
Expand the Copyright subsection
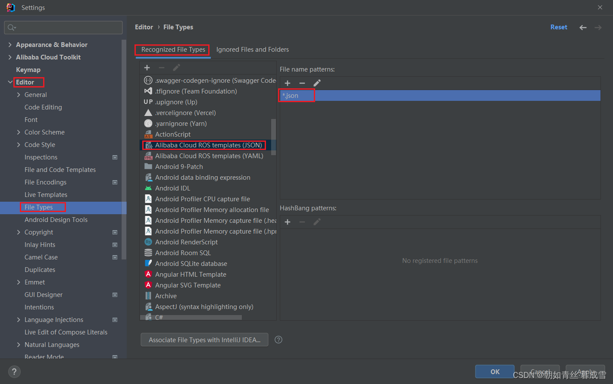[x=19, y=232]
